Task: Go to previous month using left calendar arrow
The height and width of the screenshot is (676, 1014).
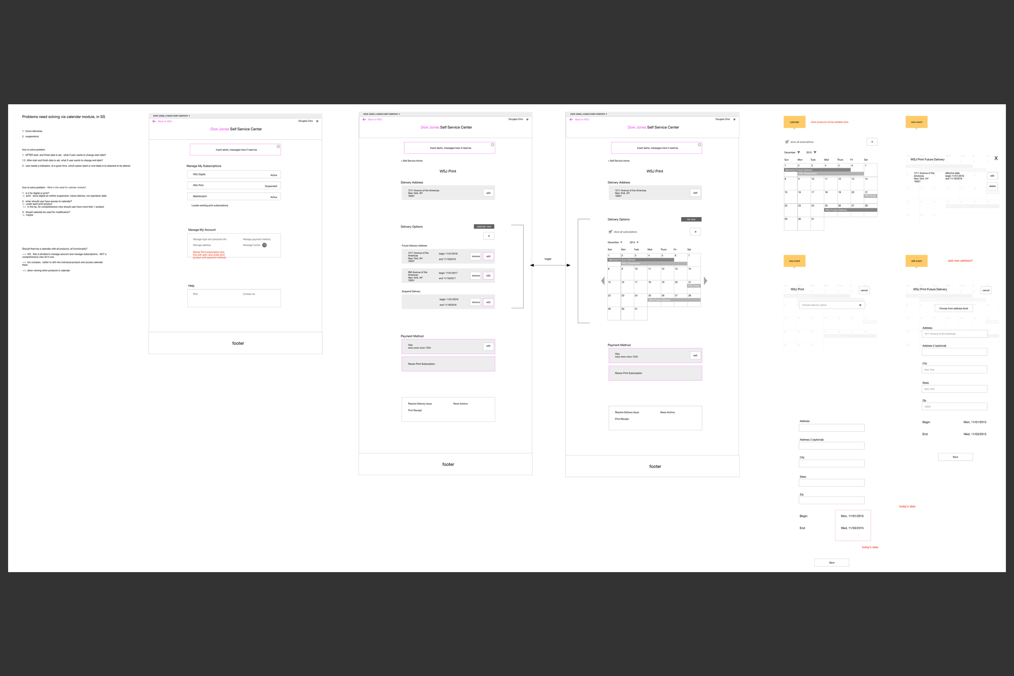Action: tap(602, 281)
